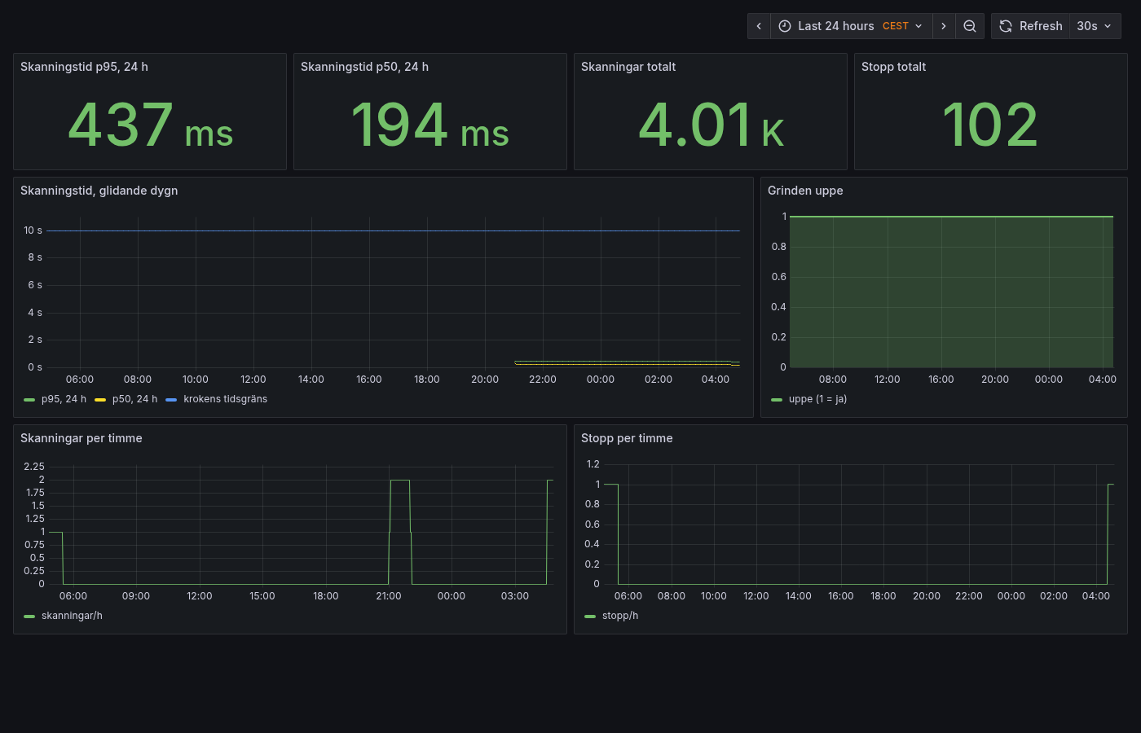This screenshot has width=1141, height=733.
Task: Open the Skanningstid, glidande dygn panel title
Action: (x=99, y=191)
